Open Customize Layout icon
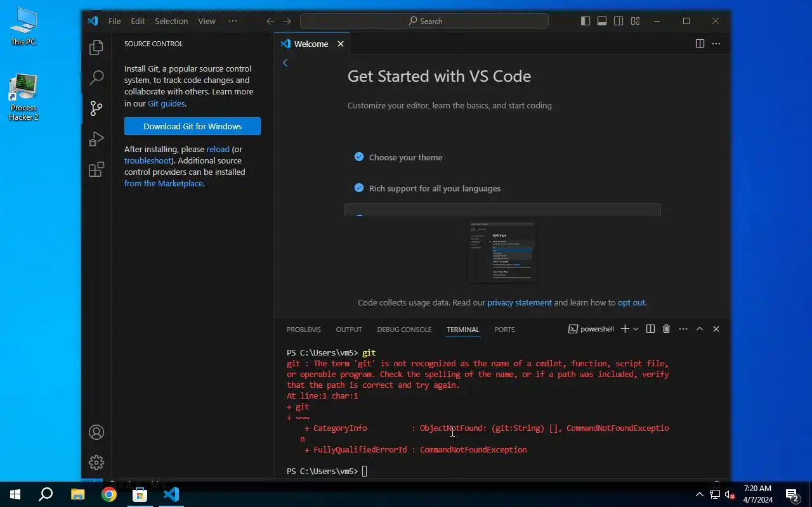This screenshot has width=812, height=507. coord(635,21)
